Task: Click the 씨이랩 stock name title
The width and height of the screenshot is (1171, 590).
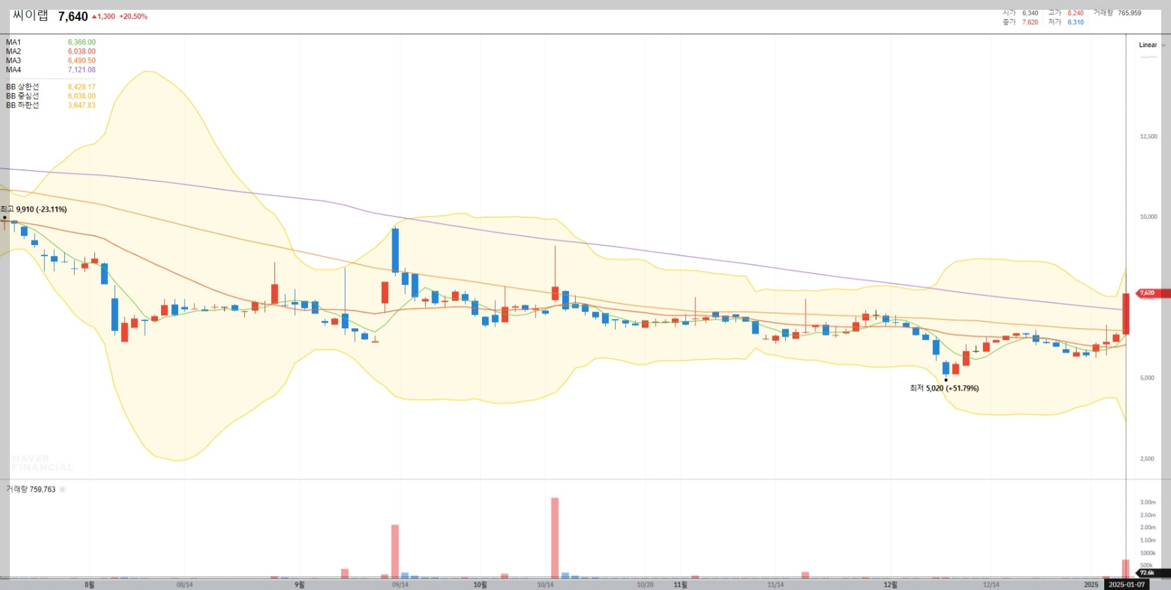Action: pos(31,16)
